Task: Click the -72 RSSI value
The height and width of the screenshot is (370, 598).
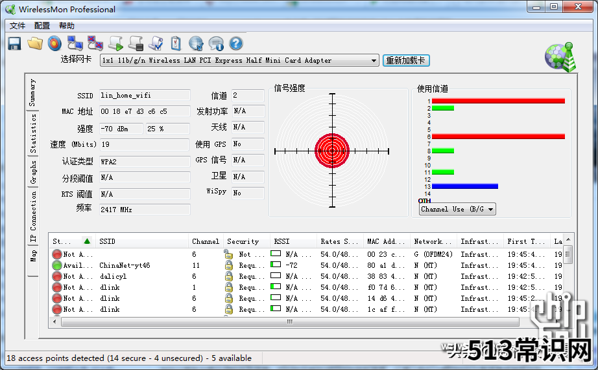Action: click(x=291, y=265)
